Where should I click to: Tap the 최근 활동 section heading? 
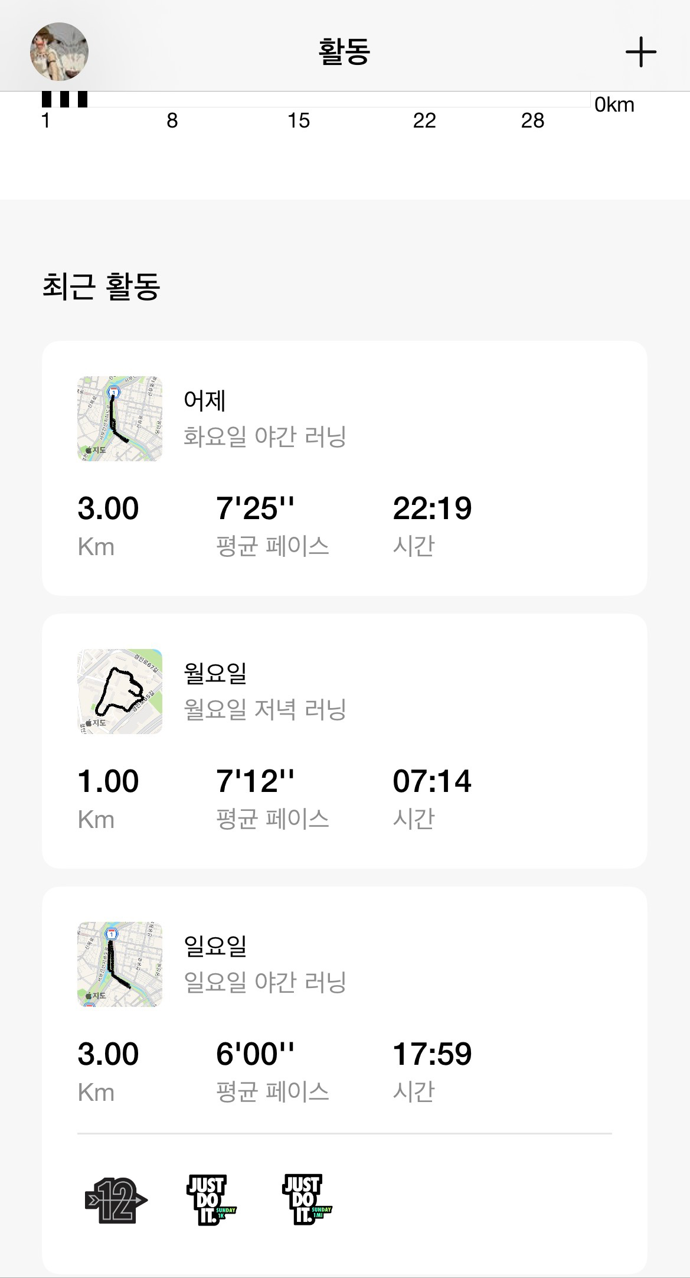[101, 286]
